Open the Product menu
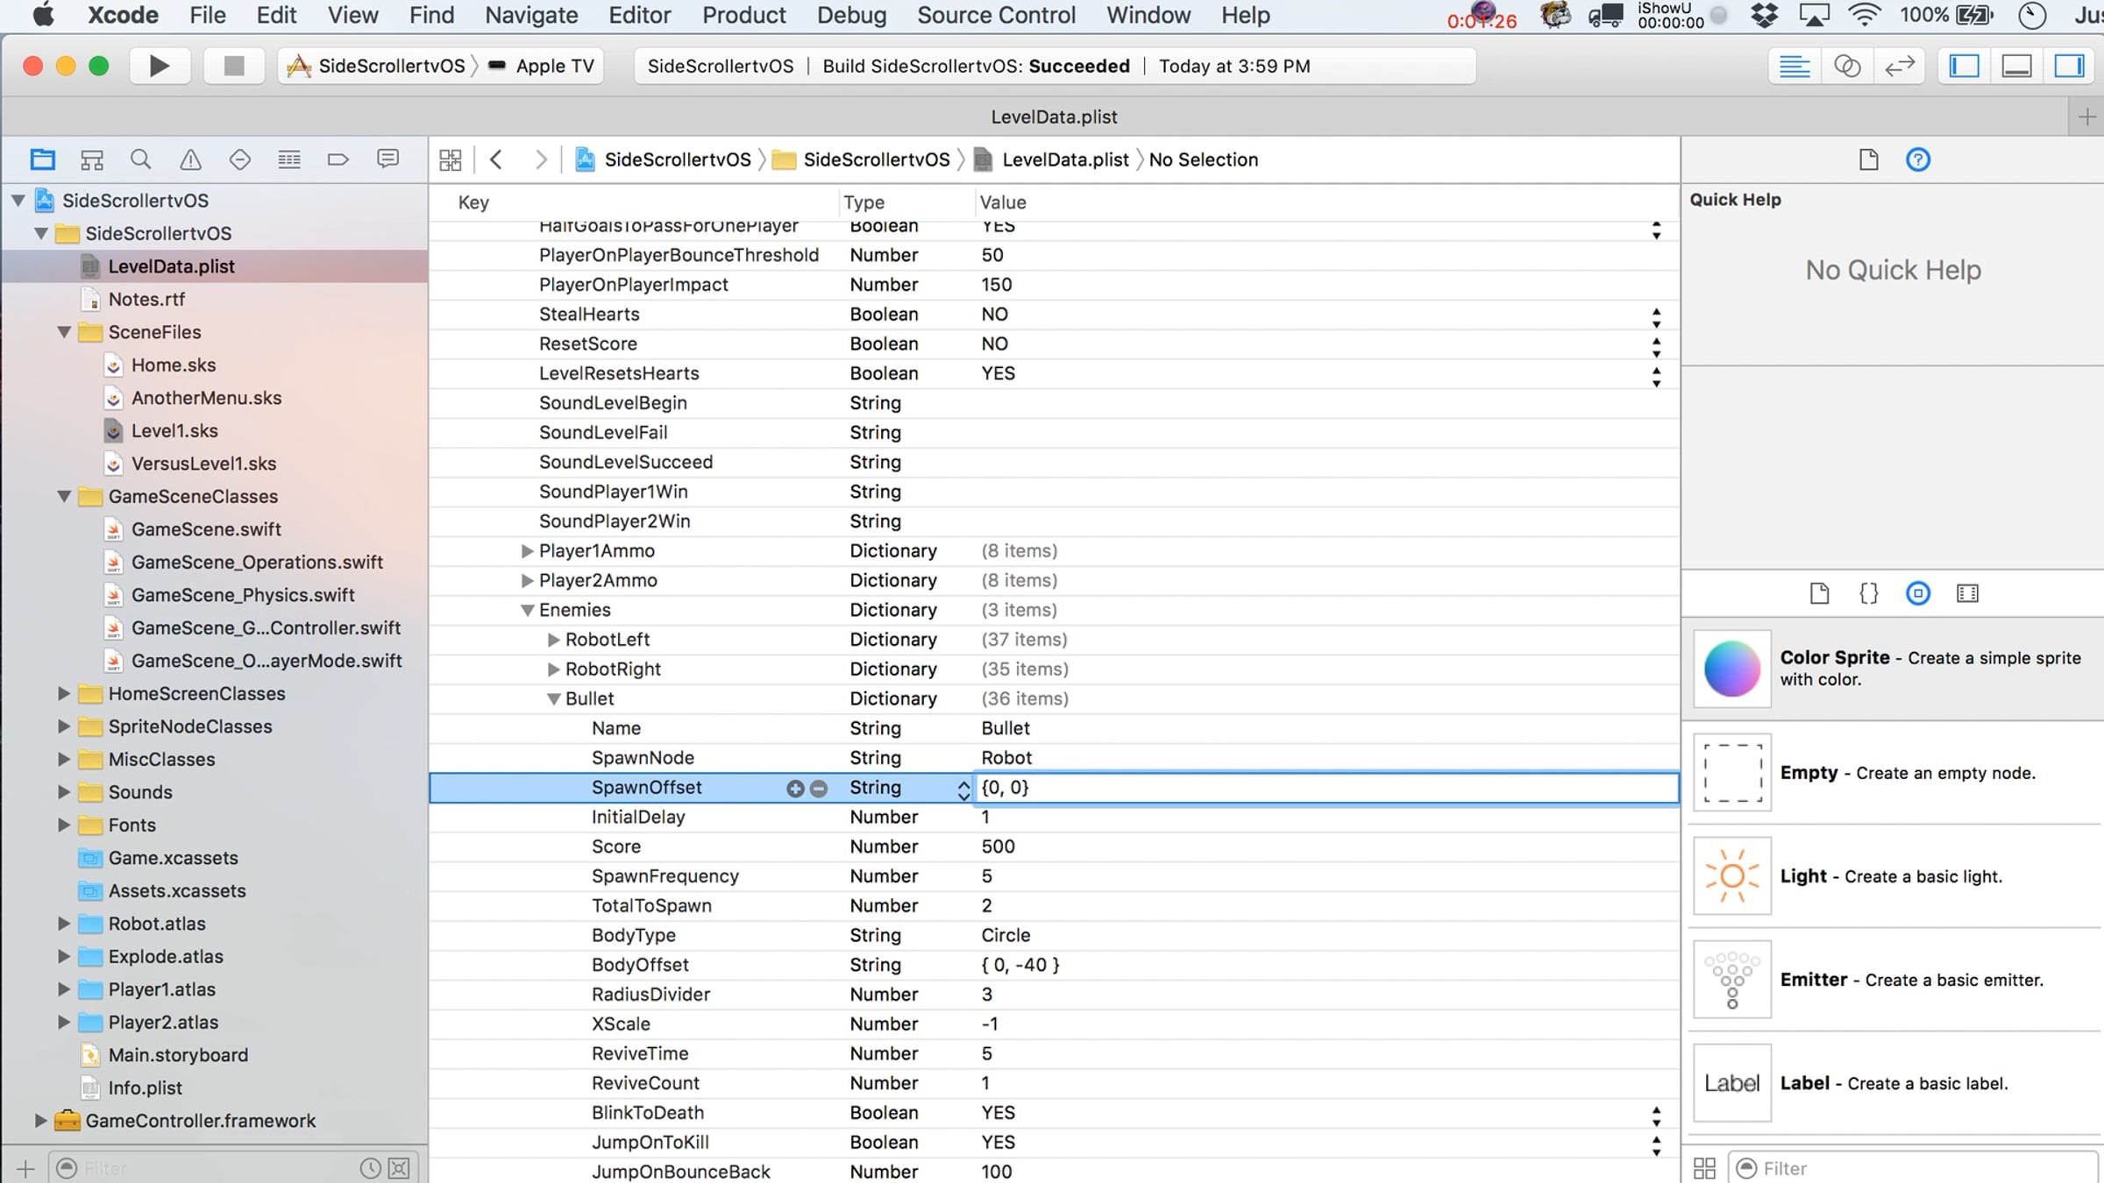Image resolution: width=2104 pixels, height=1183 pixels. (743, 16)
